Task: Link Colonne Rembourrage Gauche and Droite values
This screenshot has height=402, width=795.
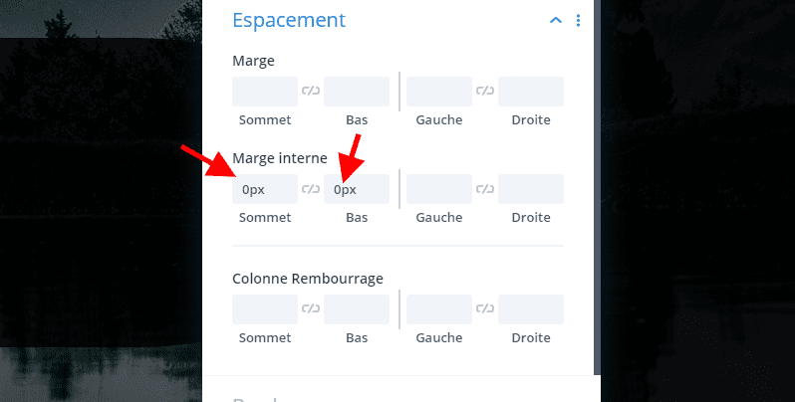Action: click(485, 308)
